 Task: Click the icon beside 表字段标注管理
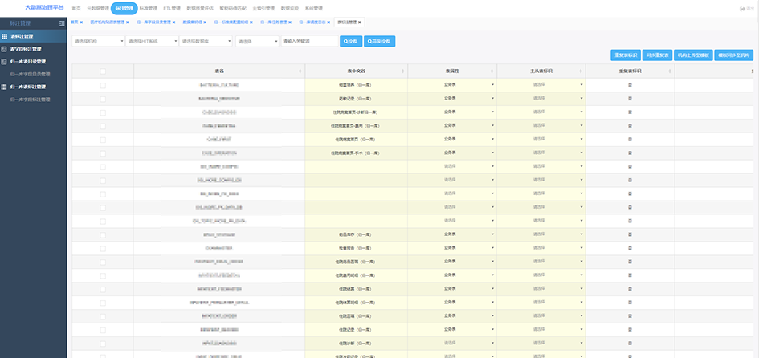(x=4, y=49)
